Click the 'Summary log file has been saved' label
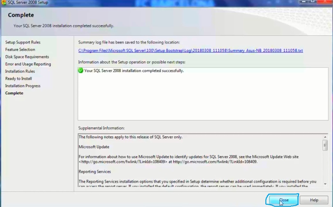 coord(129,42)
